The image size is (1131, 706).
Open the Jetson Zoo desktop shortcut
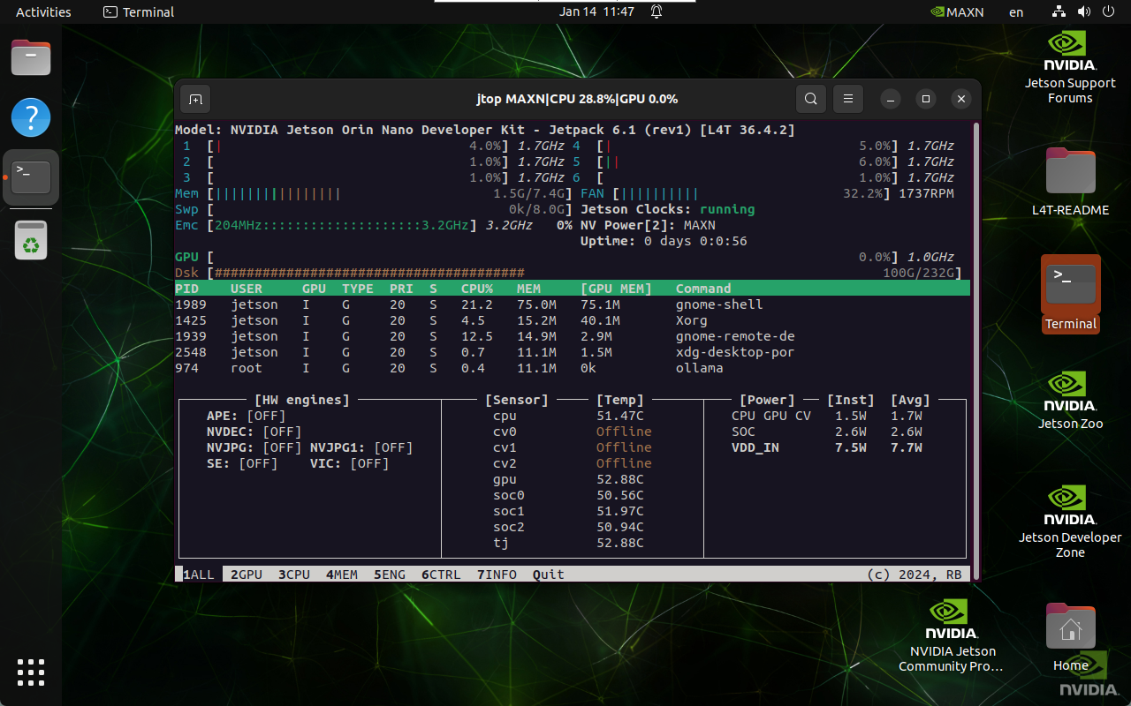coord(1070,400)
